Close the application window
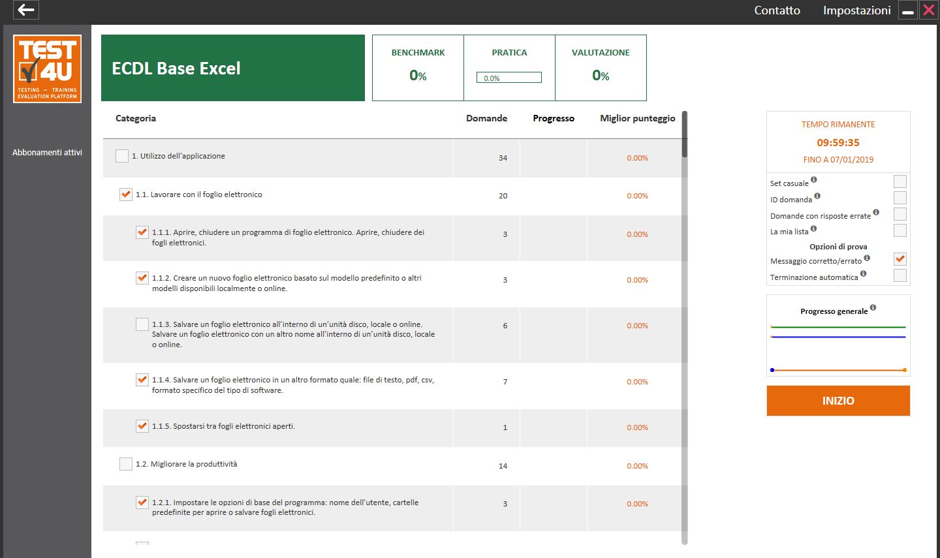 [928, 10]
